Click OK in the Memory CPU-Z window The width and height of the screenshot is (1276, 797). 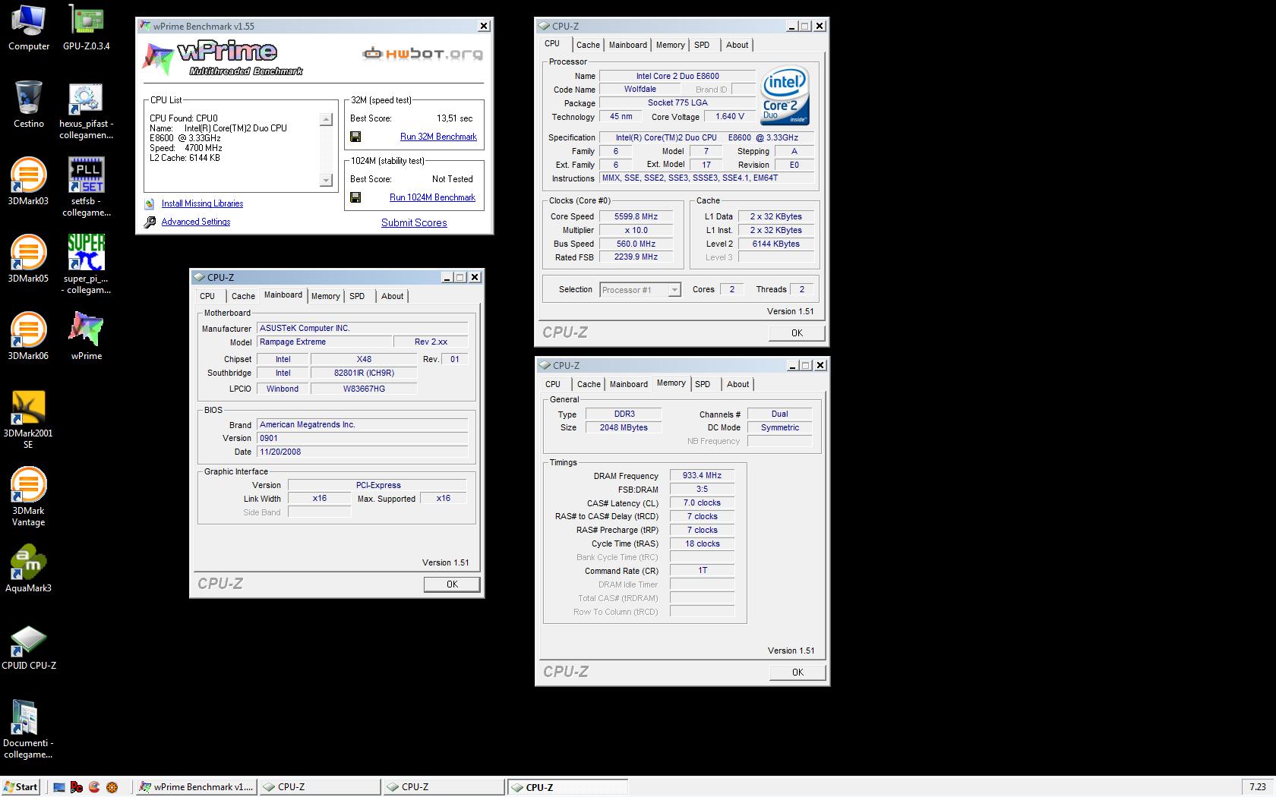(797, 673)
